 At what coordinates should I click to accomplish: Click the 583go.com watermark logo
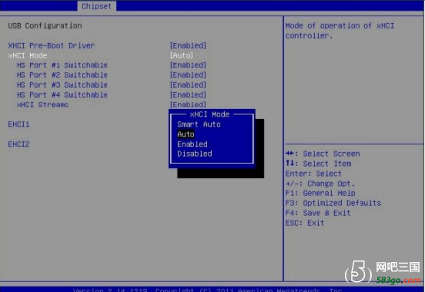pyautogui.click(x=383, y=272)
